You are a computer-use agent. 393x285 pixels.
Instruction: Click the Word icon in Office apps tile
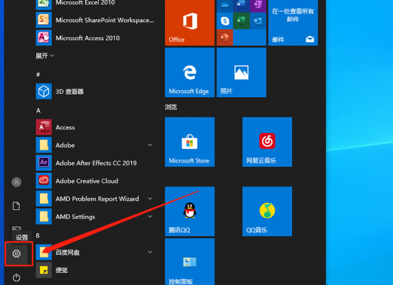point(241,5)
